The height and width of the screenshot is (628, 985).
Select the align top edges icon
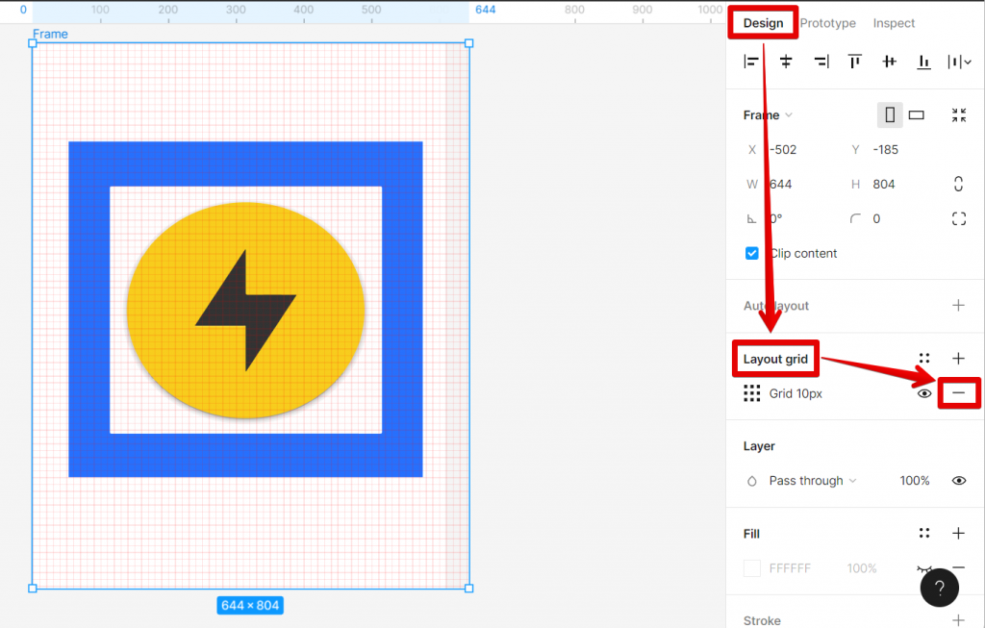coord(854,61)
